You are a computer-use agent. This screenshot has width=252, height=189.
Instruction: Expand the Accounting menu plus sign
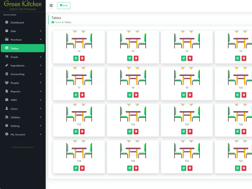[x=41, y=74]
